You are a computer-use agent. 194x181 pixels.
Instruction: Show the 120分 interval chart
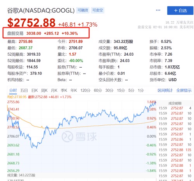coord(85,90)
